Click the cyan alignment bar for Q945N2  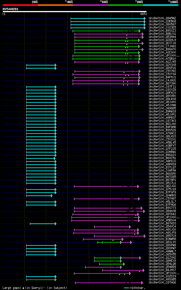coord(108,18)
